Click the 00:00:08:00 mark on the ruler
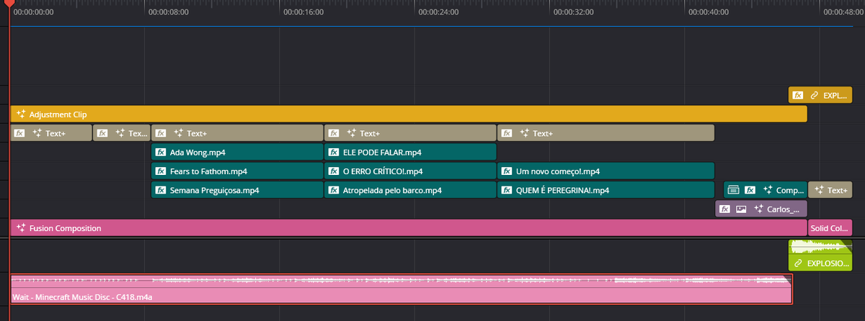 tap(168, 12)
